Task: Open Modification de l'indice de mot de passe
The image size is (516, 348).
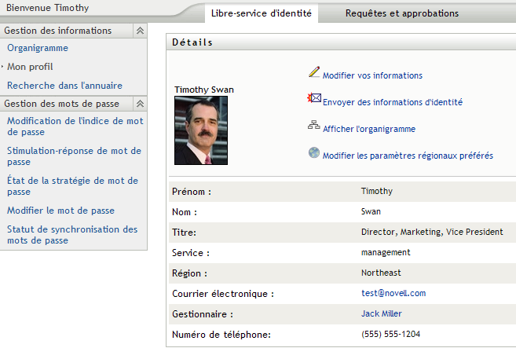Action: tap(75, 126)
